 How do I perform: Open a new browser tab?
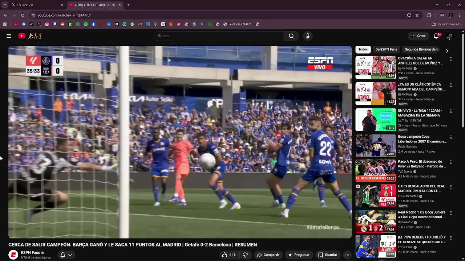(128, 5)
